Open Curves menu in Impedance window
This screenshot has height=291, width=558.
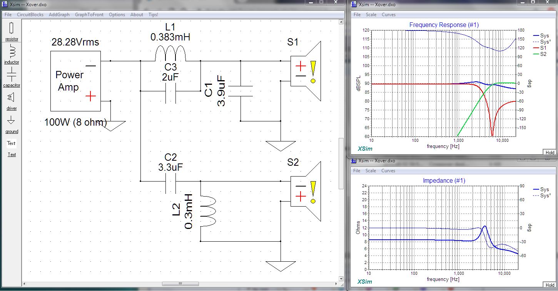tap(388, 171)
